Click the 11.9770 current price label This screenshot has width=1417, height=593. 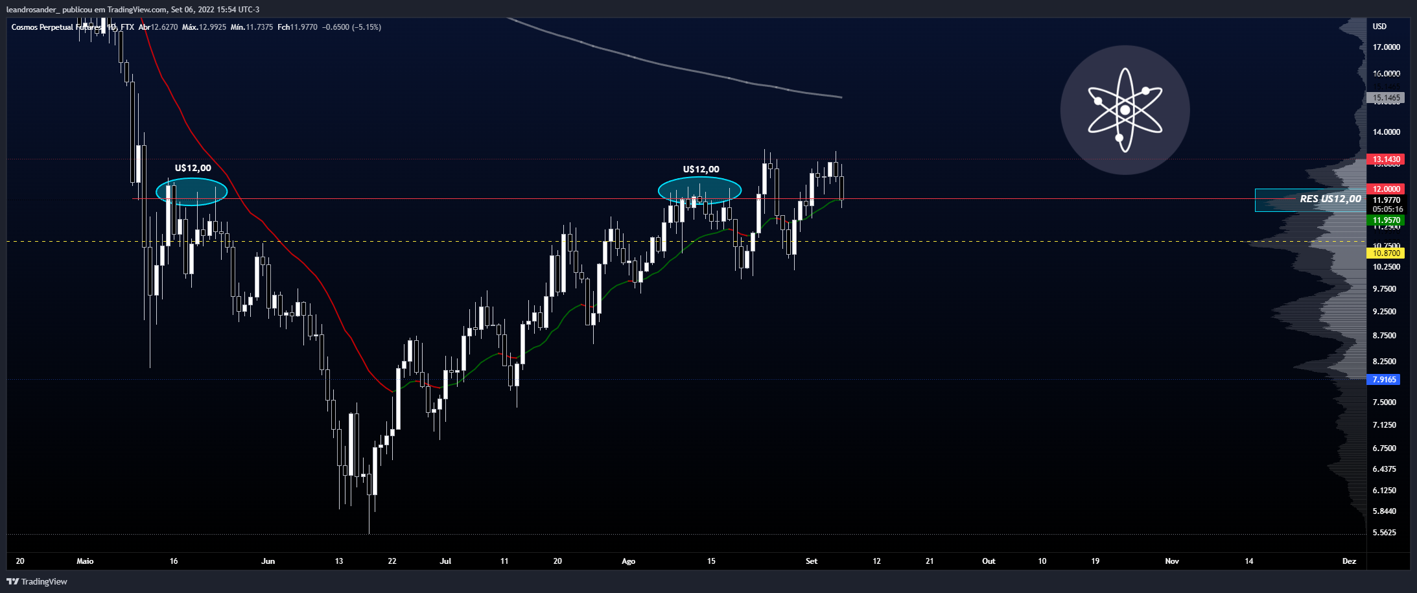click(x=1387, y=200)
